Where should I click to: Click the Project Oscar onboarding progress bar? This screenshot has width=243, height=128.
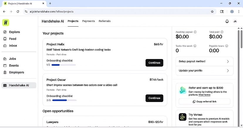click(65, 100)
